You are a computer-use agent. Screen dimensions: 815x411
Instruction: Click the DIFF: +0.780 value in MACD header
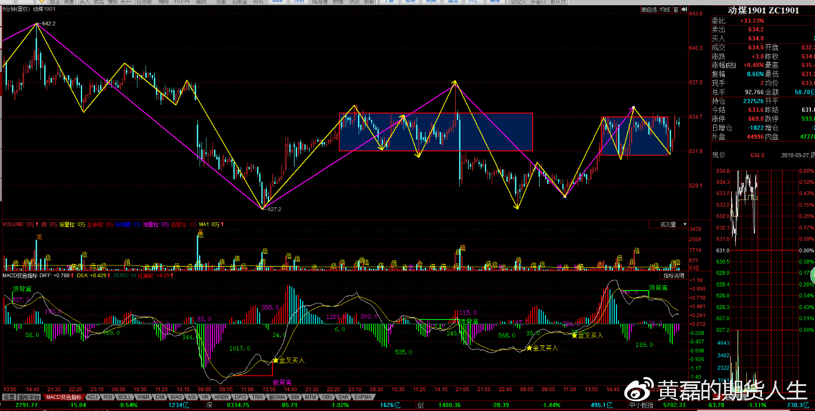click(55, 275)
